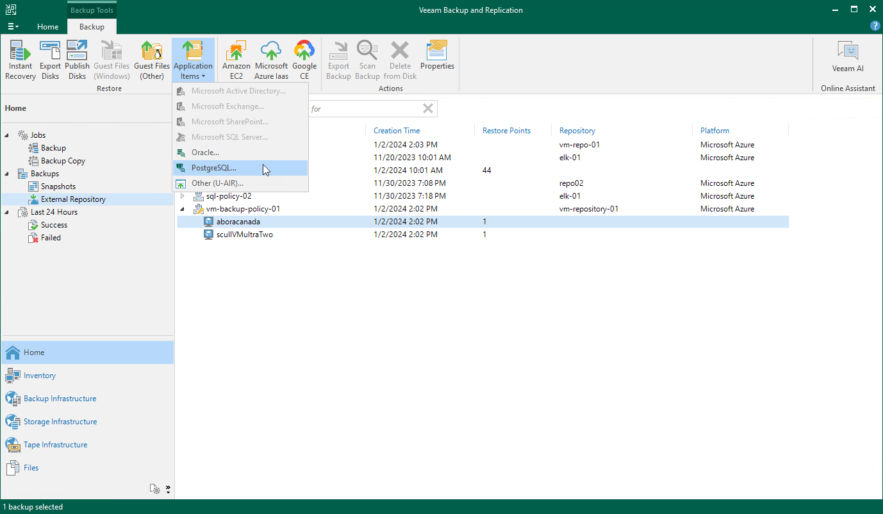Expand the sql-policy-02 group
The width and height of the screenshot is (883, 514).
(x=183, y=196)
